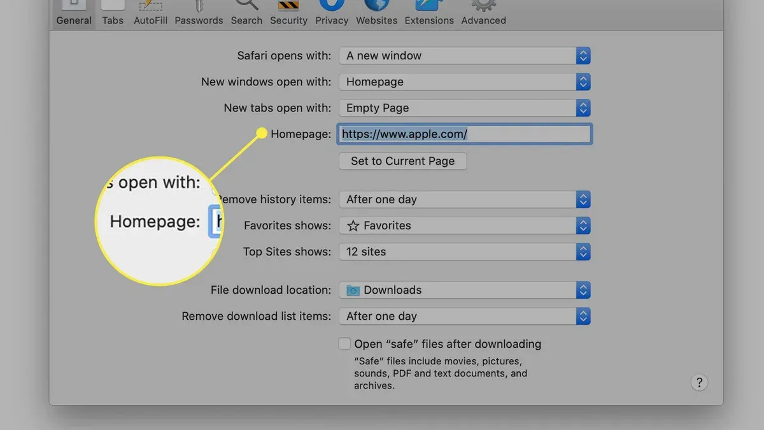The image size is (764, 430).
Task: Expand the 'Favorites shows' dropdown
Action: 465,226
